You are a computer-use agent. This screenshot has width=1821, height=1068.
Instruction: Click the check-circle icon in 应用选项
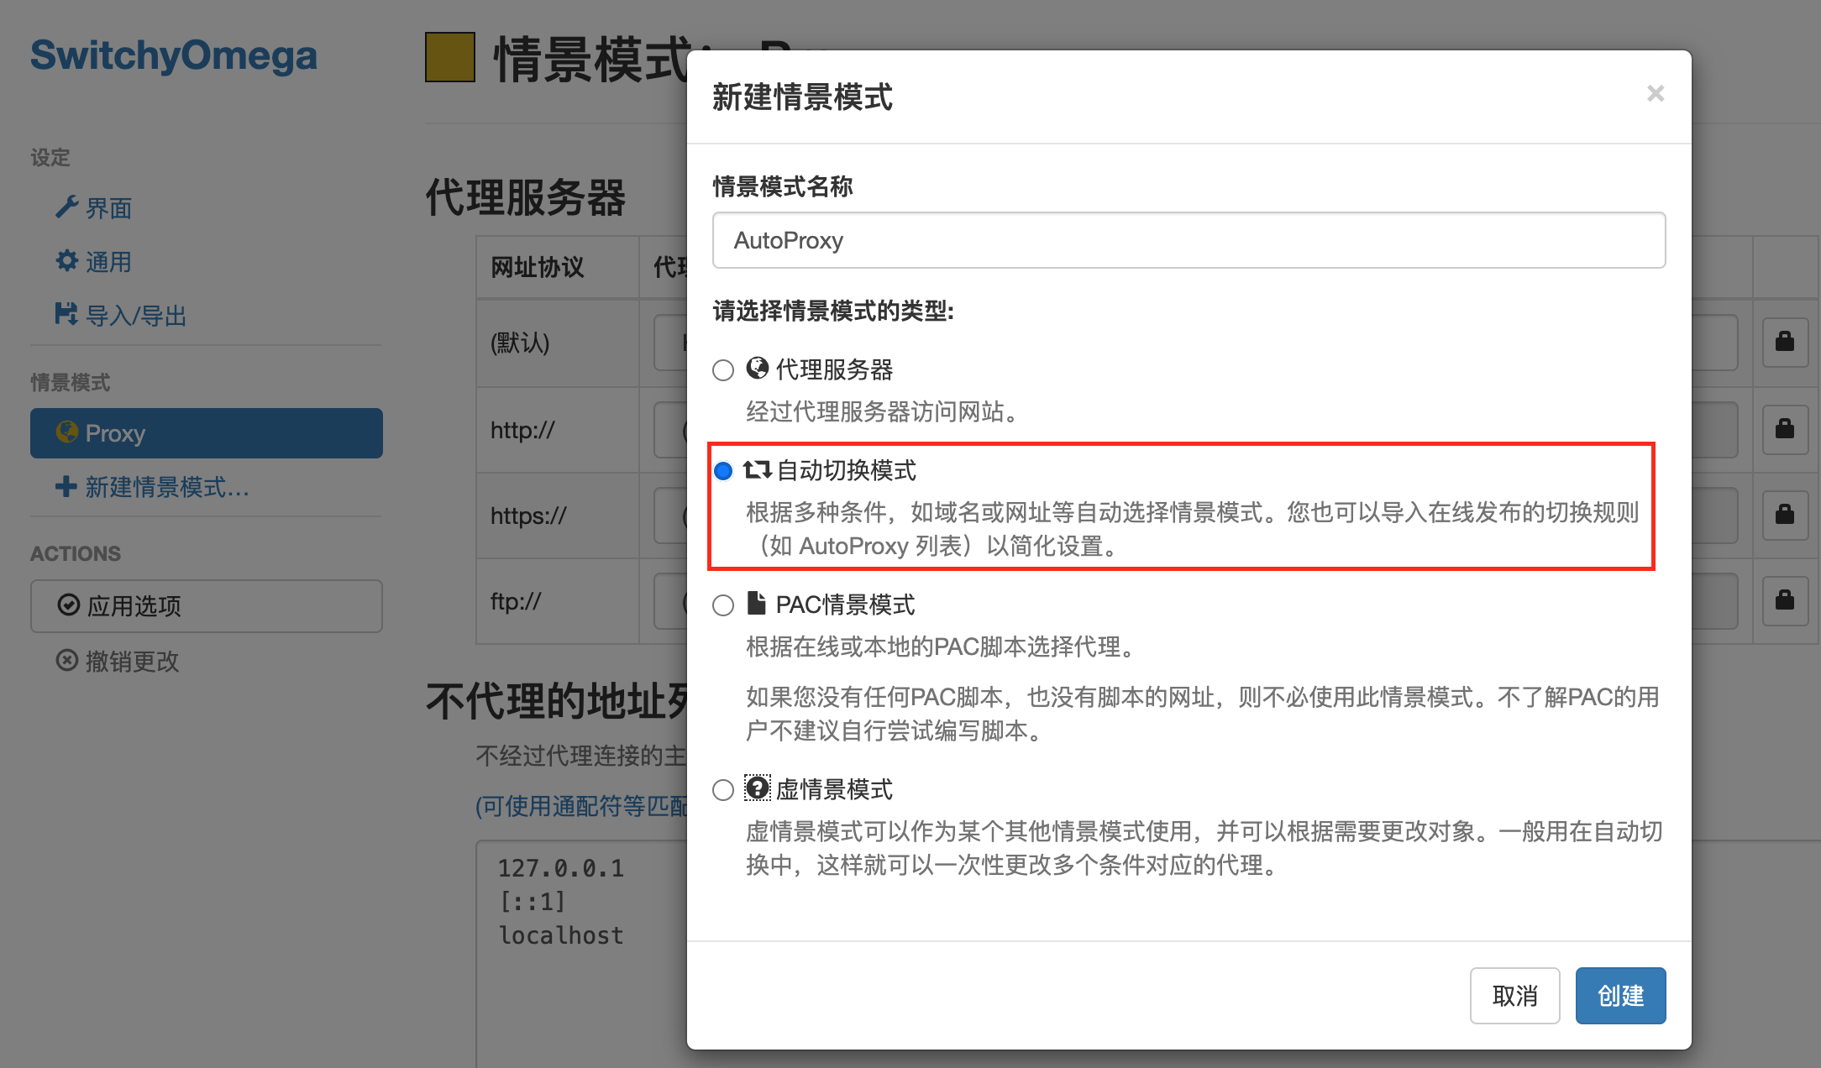tap(69, 605)
